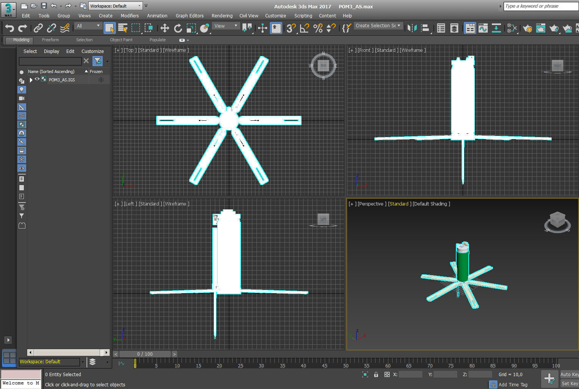Activate the Select Object tool
Viewport: 579px width, 389px height.
point(110,28)
